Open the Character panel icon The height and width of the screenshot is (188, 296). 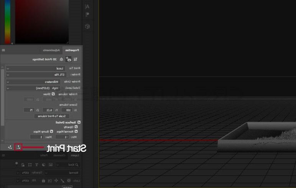point(87,7)
